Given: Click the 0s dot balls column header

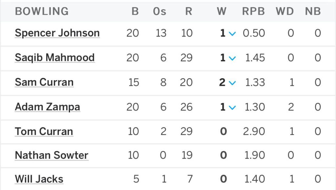Looking at the screenshot, I should pos(159,11).
